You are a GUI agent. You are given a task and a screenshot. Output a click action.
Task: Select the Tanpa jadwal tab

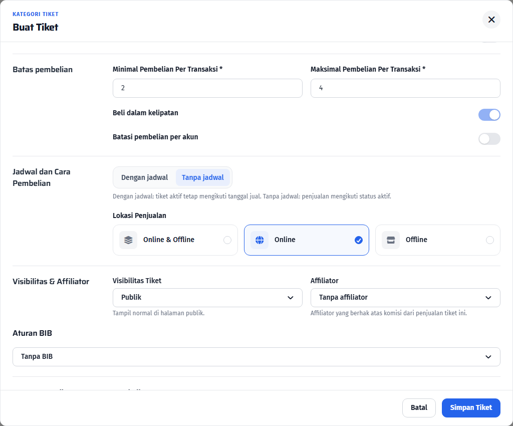203,177
